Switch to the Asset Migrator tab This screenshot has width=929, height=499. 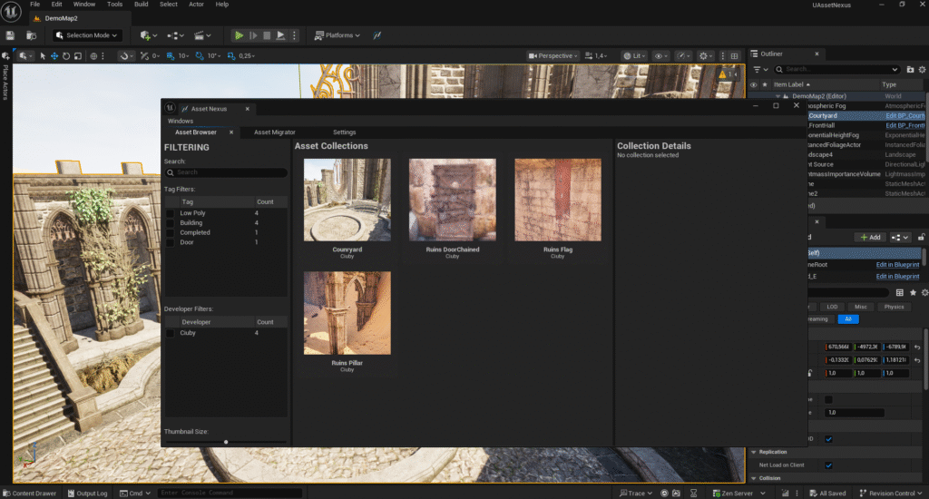tap(274, 132)
